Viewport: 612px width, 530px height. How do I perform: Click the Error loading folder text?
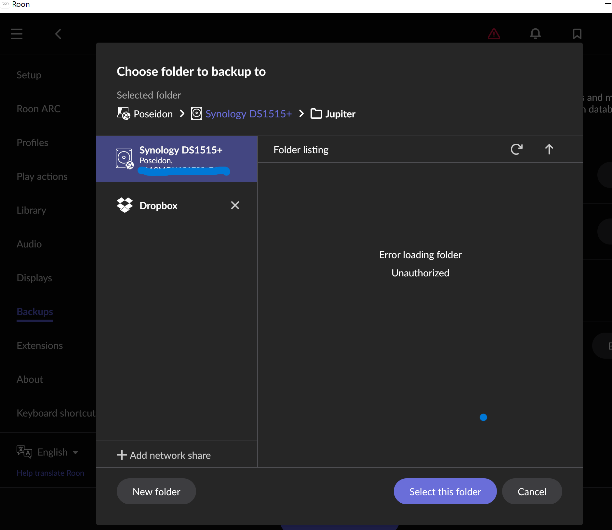[420, 255]
